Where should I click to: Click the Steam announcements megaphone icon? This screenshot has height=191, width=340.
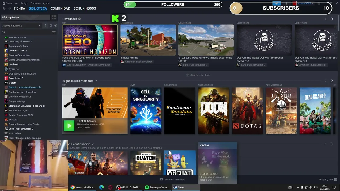click(x=277, y=3)
